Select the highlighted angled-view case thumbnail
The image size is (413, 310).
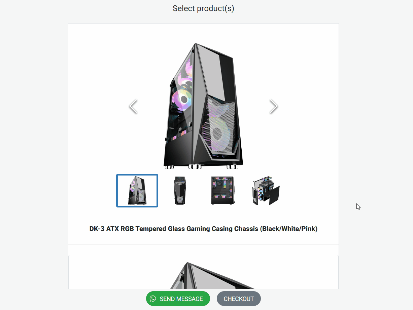point(137,191)
